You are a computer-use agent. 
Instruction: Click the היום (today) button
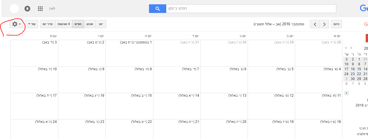click(337, 24)
